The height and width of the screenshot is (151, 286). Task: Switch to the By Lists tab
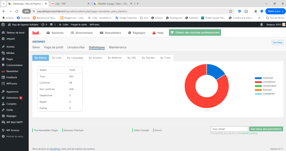coord(57,58)
